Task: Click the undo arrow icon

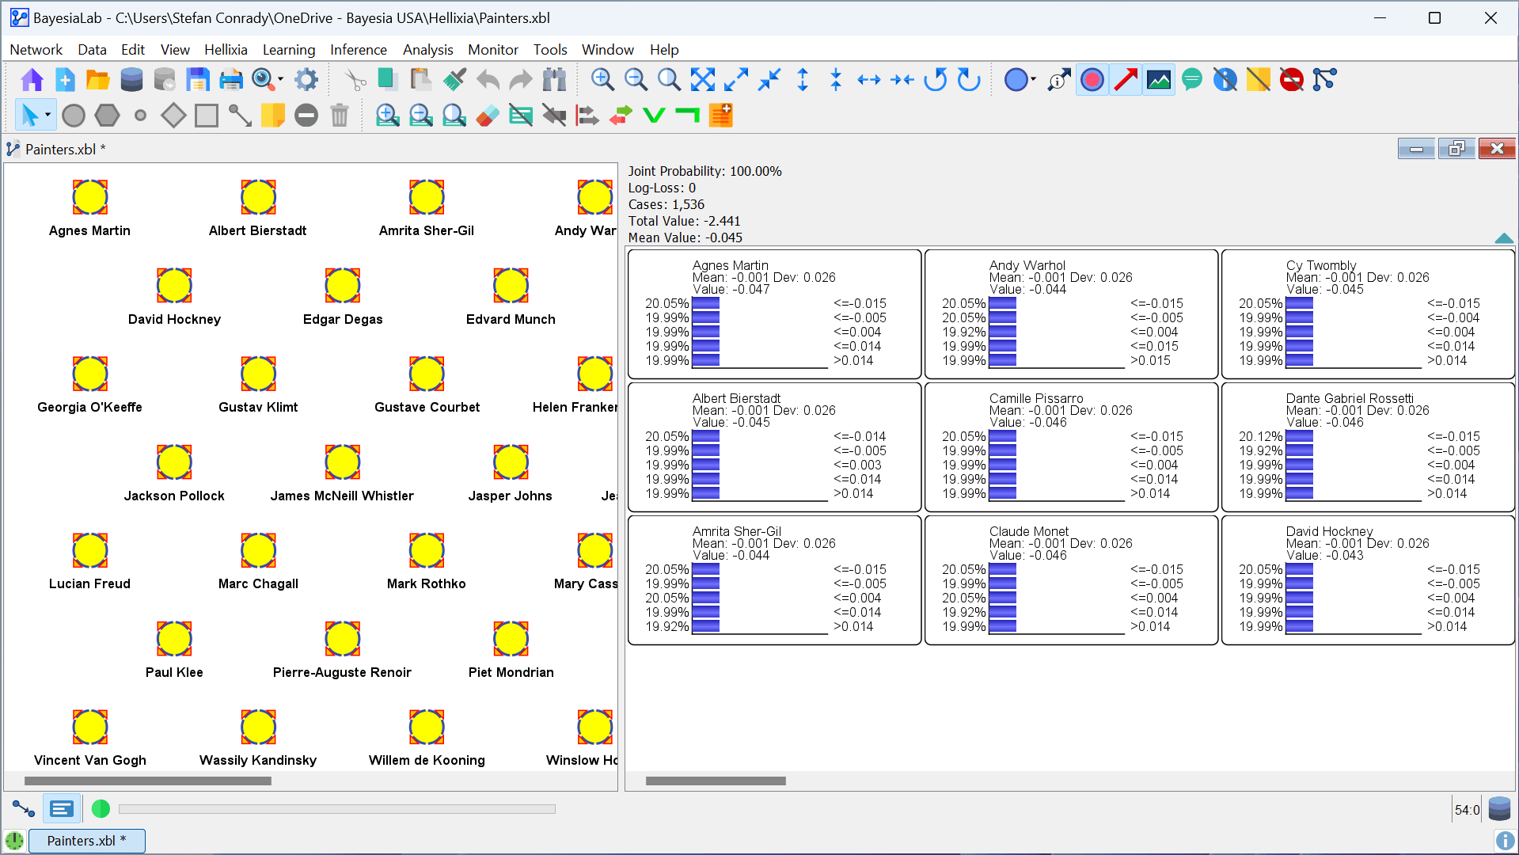Action: pyautogui.click(x=488, y=80)
